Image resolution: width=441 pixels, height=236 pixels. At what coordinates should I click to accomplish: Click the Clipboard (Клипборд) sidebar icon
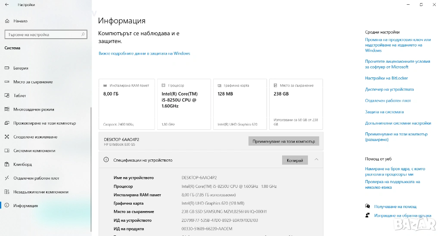coord(7,164)
